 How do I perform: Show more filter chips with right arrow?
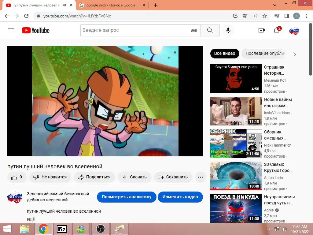click(x=294, y=54)
